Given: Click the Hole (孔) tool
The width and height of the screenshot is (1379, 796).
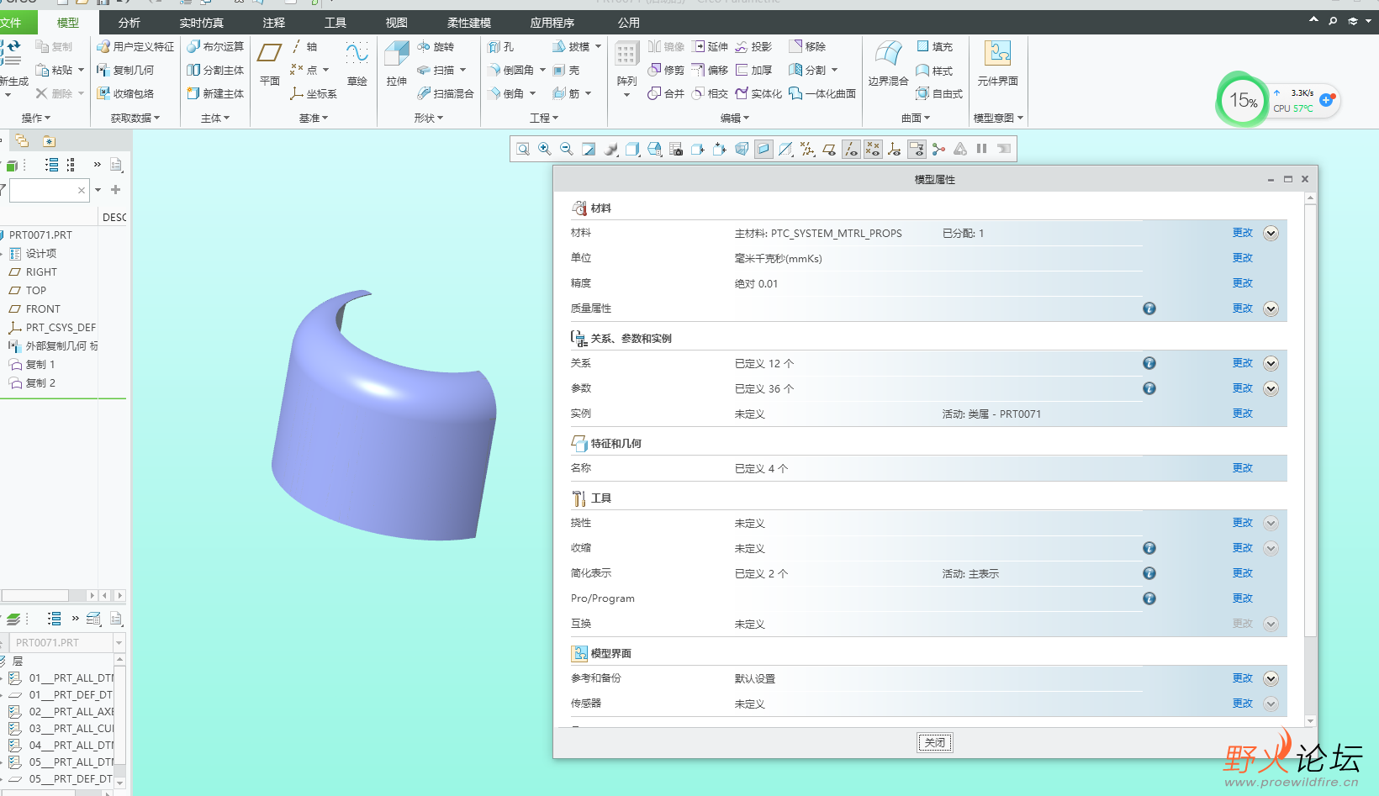Looking at the screenshot, I should tap(500, 47).
